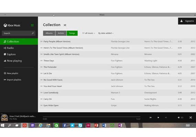Expand the all music filter dropdown
This screenshot has width=196, height=137.
click(x=89, y=33)
